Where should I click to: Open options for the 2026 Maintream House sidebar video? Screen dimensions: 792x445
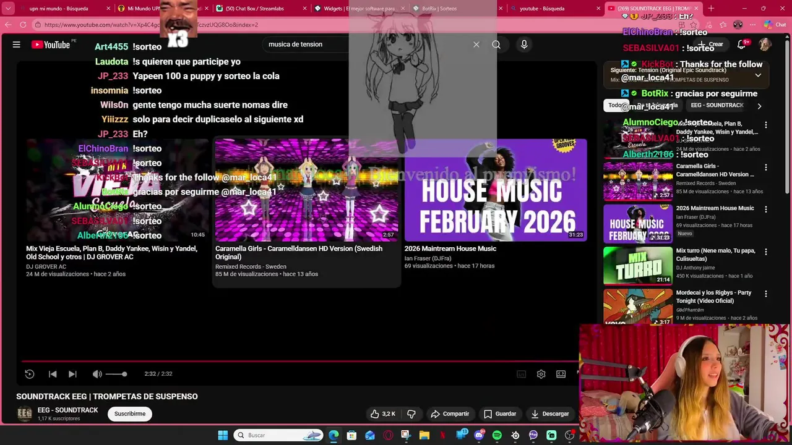coord(766,210)
